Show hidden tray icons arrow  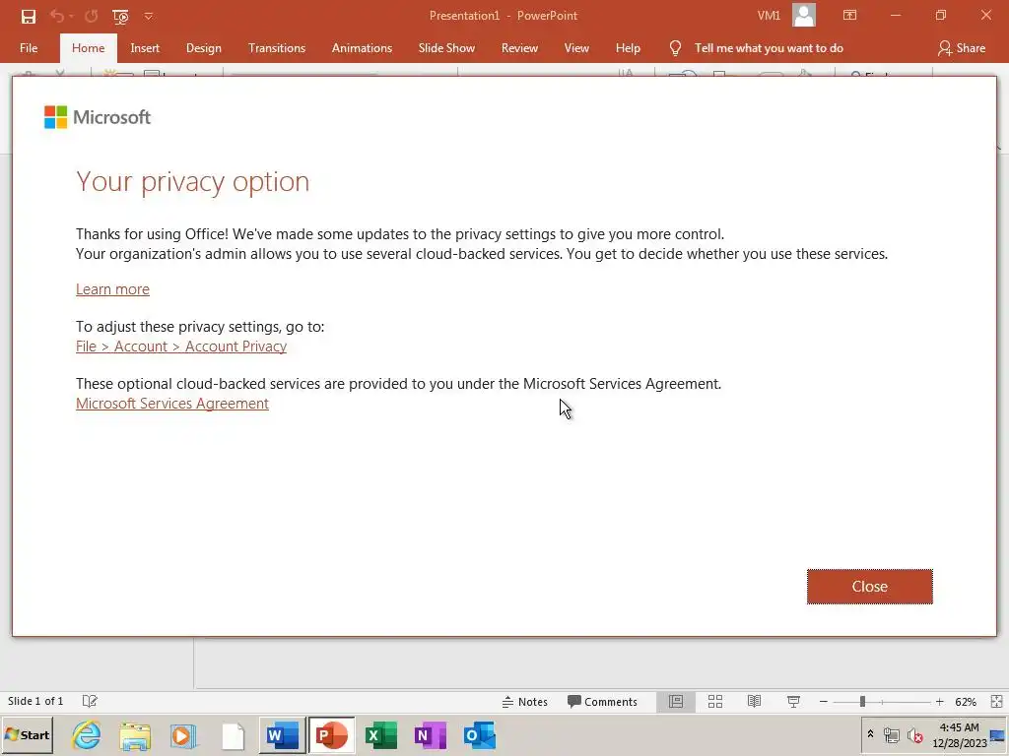pyautogui.click(x=871, y=733)
